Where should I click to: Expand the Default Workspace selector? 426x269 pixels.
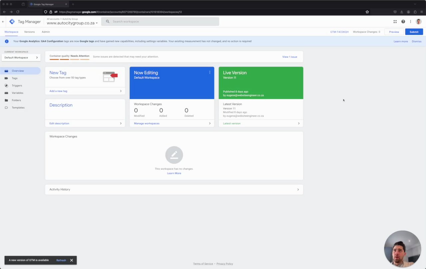21,57
